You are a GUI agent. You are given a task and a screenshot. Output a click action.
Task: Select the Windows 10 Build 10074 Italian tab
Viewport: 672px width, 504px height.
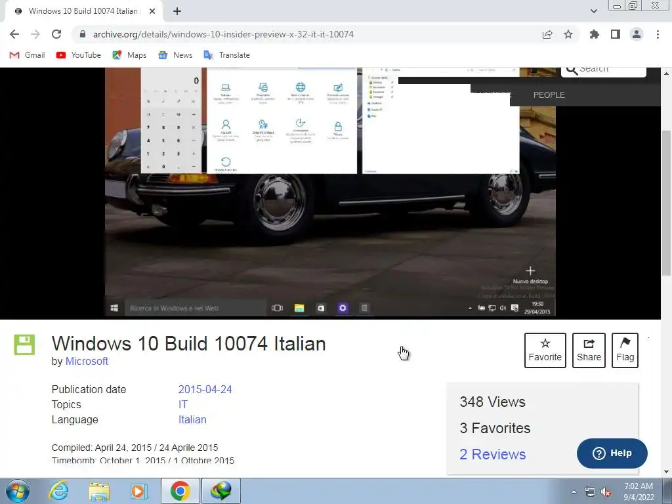(83, 11)
